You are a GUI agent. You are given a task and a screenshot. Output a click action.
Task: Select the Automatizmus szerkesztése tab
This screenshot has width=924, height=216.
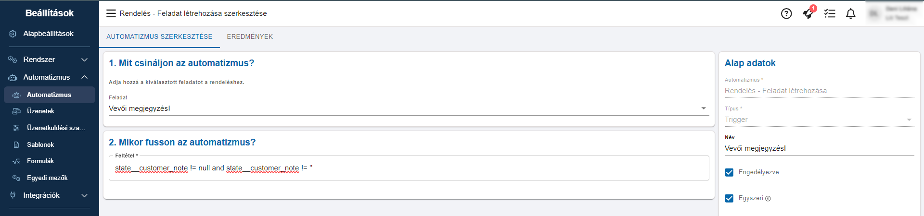pyautogui.click(x=159, y=36)
